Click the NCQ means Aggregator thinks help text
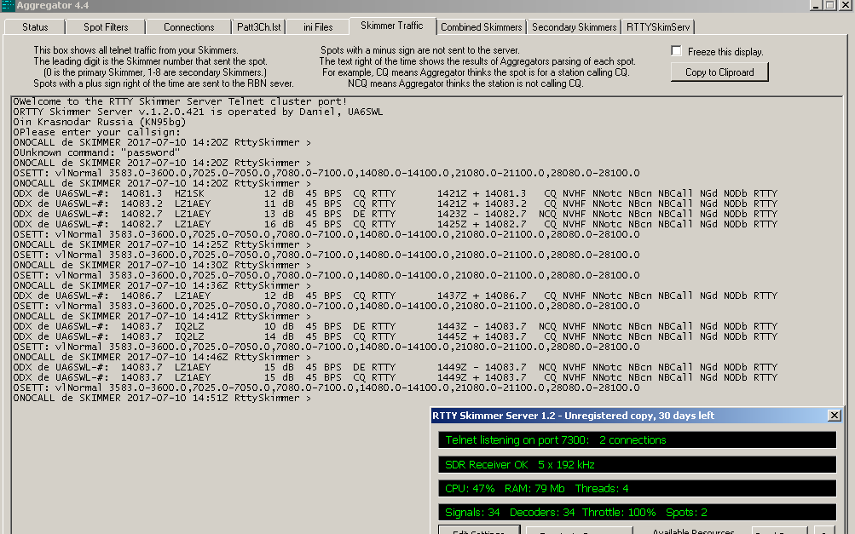The height and width of the screenshot is (534, 855). [x=465, y=83]
